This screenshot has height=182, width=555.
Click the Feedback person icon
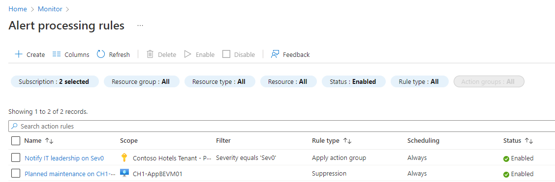pos(275,54)
